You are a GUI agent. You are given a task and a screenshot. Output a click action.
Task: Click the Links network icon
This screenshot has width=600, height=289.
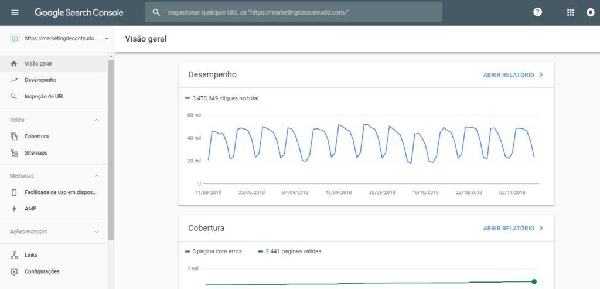coord(14,255)
